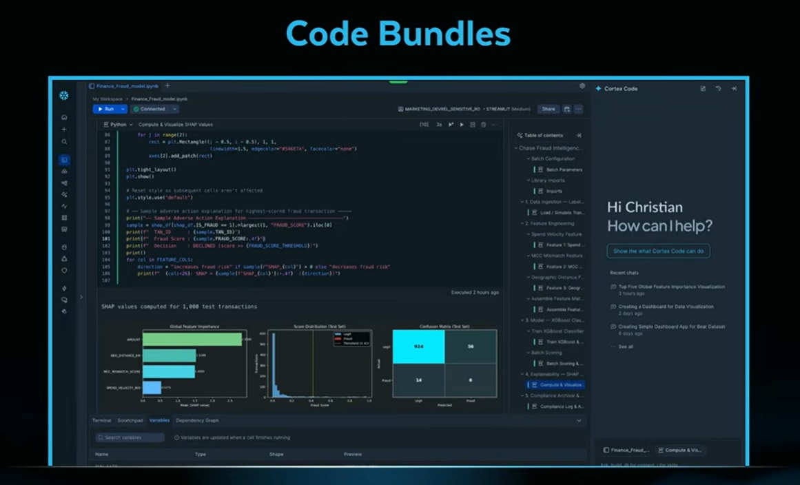The image size is (800, 485).
Task: Open Home from the left sidebar
Action: tap(64, 117)
